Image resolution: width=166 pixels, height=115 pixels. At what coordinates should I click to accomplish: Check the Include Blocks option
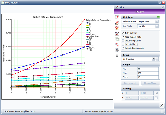123,44
